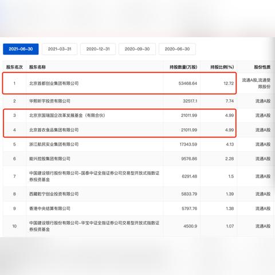The height and width of the screenshot is (275, 275).
Task: Select 北京京国瑞国企改革发展基金 row name
Action: 67,115
